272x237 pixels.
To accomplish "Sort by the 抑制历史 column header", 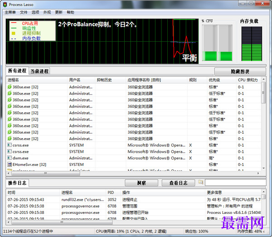I will 110,80.
